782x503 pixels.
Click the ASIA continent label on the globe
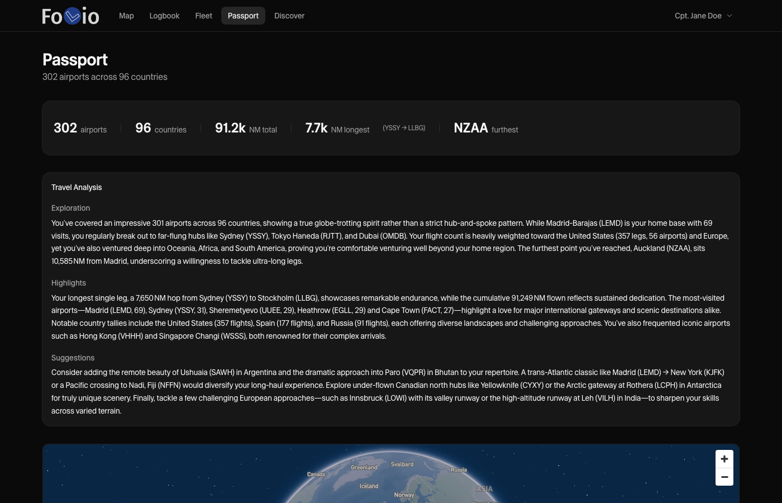484,488
